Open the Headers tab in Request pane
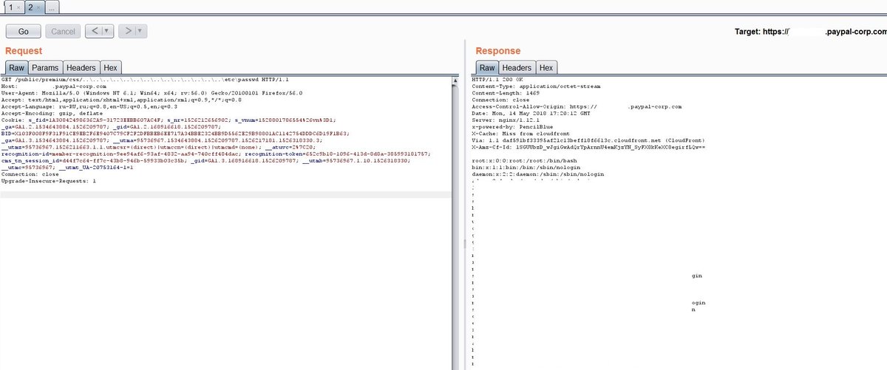The width and height of the screenshot is (887, 370). 81,67
